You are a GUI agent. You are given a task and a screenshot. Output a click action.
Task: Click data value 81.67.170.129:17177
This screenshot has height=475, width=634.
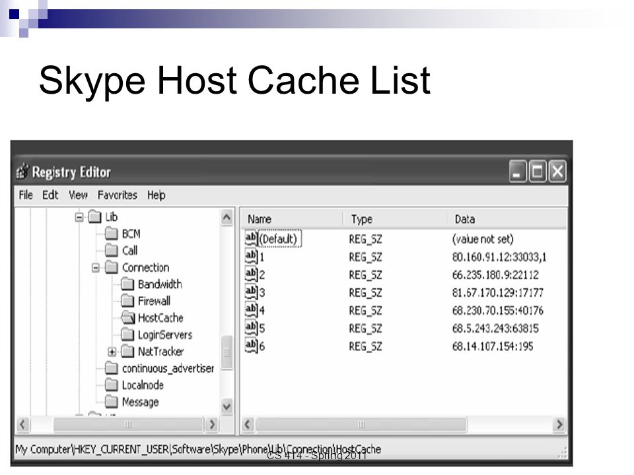[498, 292]
